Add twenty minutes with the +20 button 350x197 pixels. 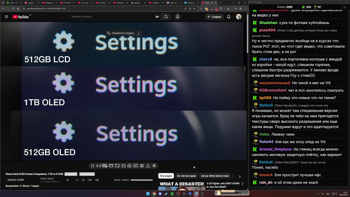tap(97, 180)
